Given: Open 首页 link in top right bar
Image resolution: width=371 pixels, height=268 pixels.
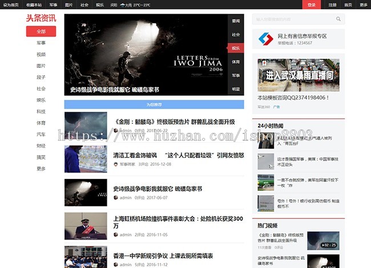Looking at the screenshot, I should [348, 5].
